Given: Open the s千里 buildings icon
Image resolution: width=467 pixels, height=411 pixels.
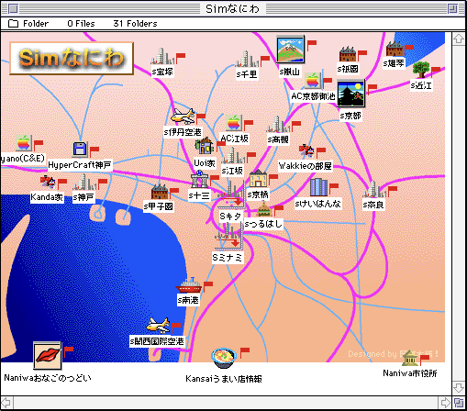Looking at the screenshot, I should (247, 59).
